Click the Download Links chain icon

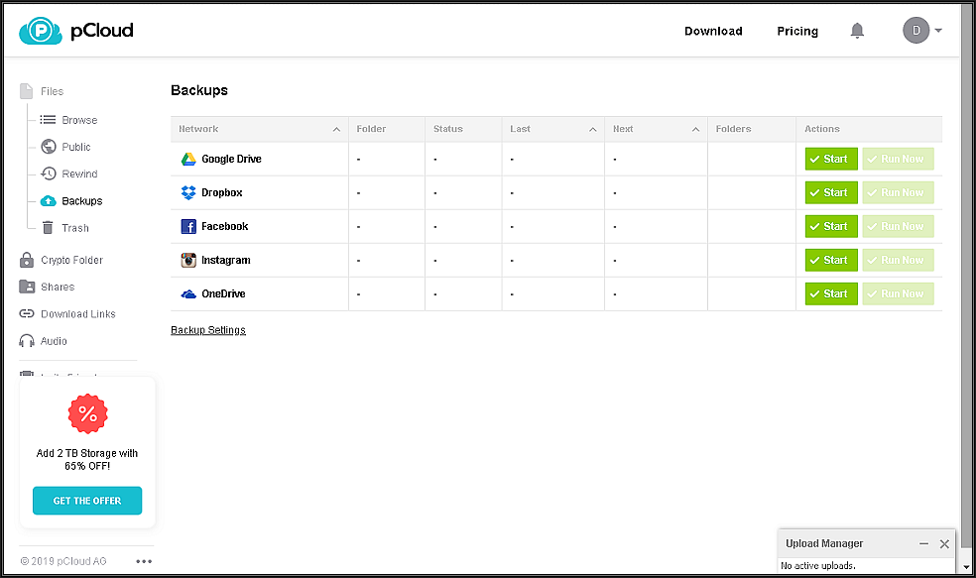(x=27, y=313)
